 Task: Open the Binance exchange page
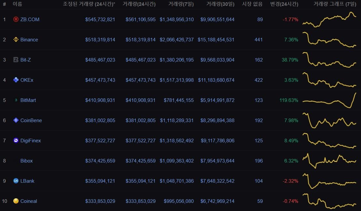click(x=29, y=40)
